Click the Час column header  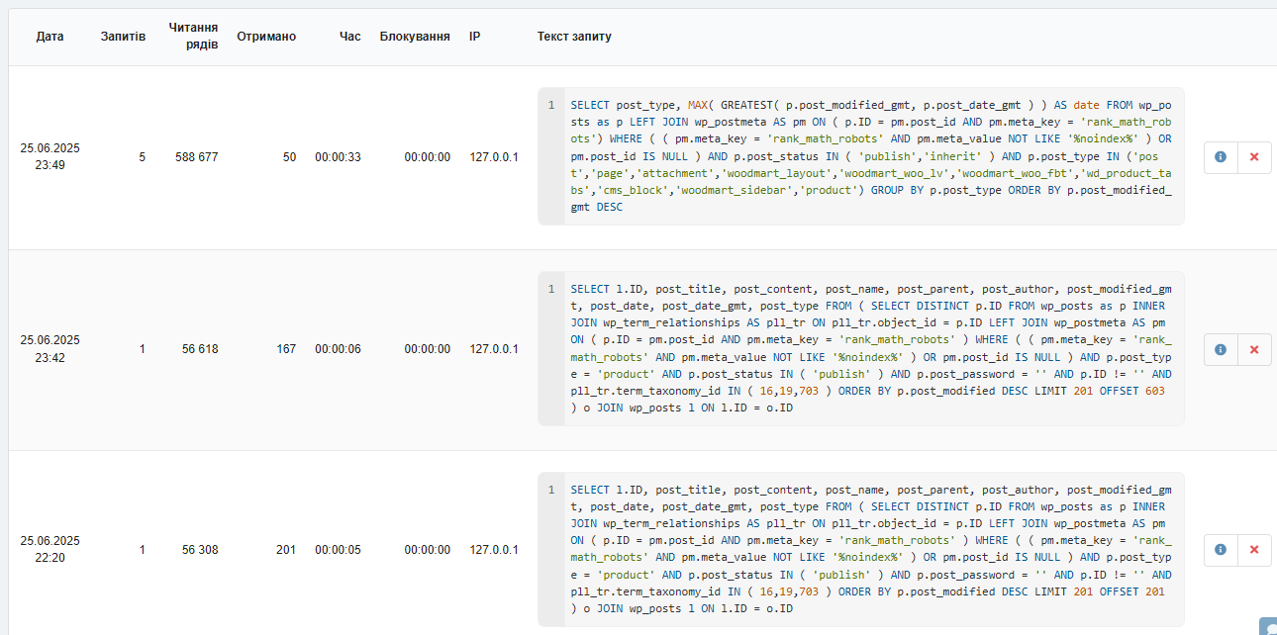tap(350, 37)
